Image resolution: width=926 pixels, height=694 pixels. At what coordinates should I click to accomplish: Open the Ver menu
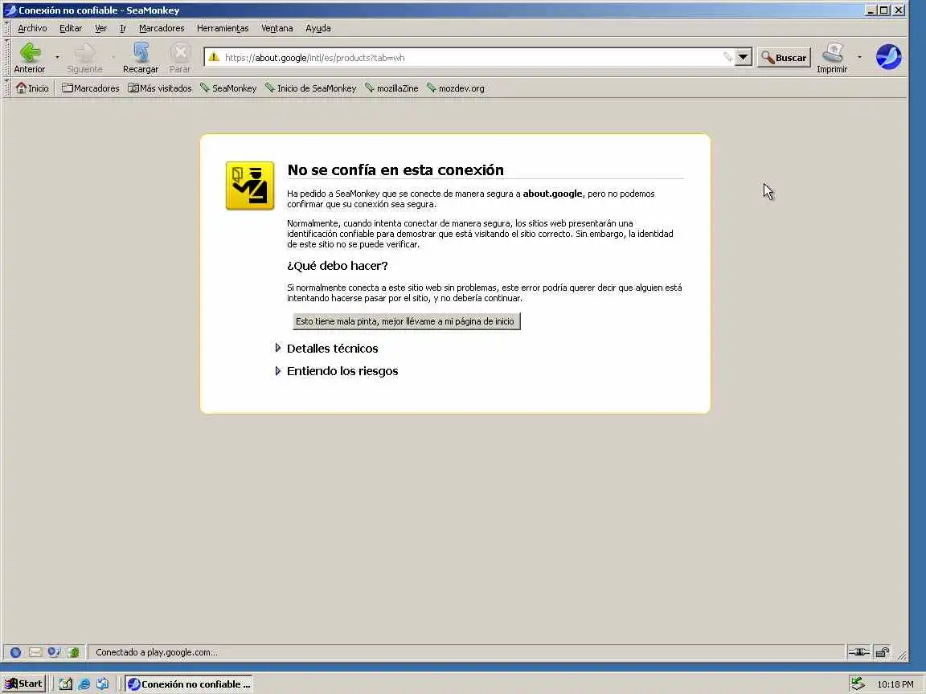(x=101, y=28)
